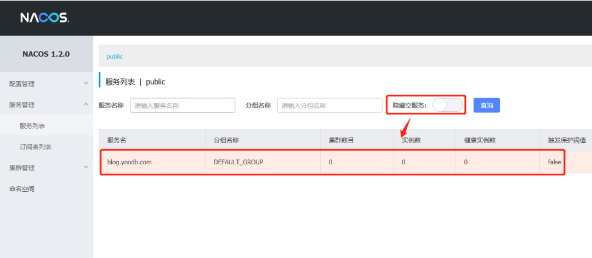The width and height of the screenshot is (592, 258).
Task: Switch to the public namespace tab
Action: (115, 57)
